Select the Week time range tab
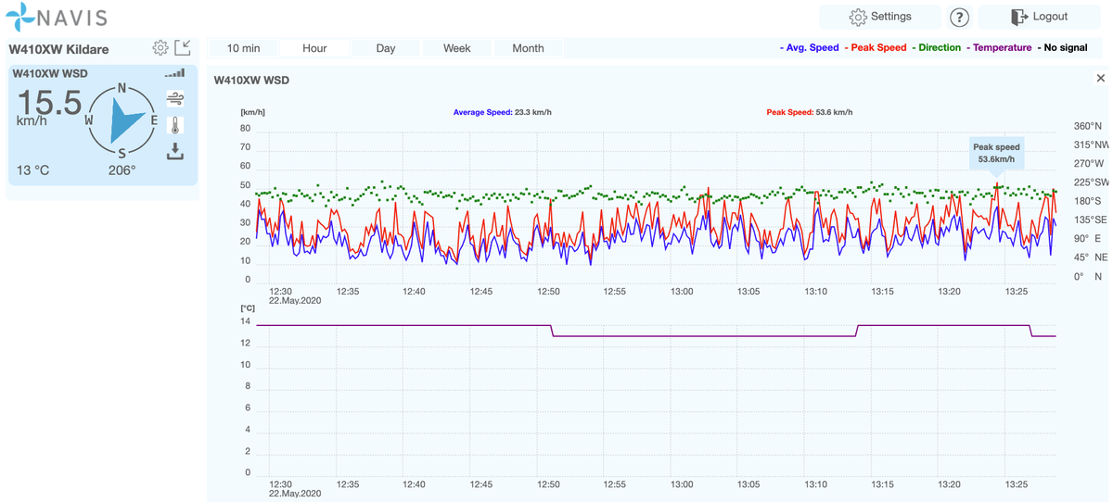Screen dimensions: 1113x502 tap(457, 48)
